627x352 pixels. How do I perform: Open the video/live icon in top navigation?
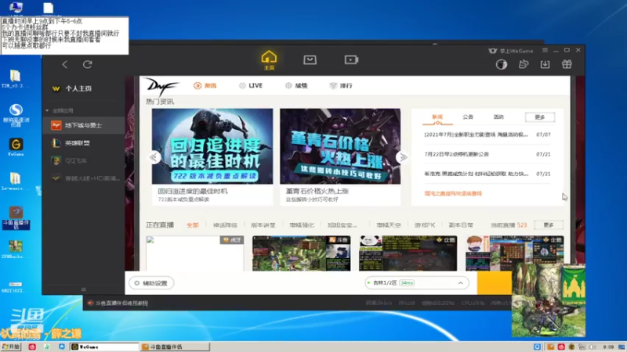coord(351,60)
